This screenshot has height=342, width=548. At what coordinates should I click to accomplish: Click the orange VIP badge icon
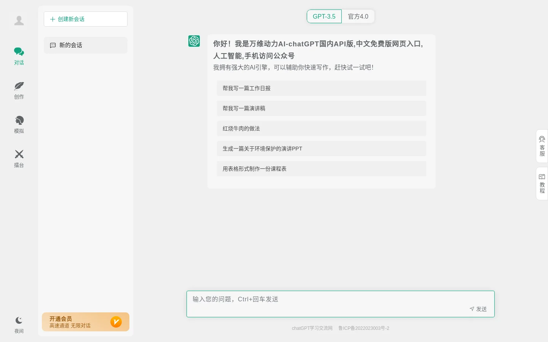[116, 322]
